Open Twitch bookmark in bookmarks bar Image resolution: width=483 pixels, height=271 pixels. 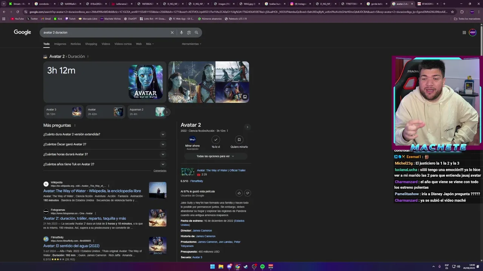coord(70,19)
